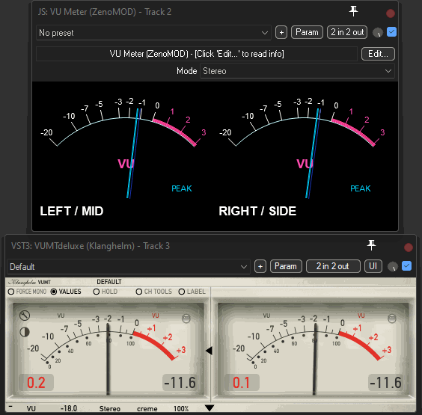Click the red '0.2' readout on the left meter
The width and height of the screenshot is (422, 415).
click(x=36, y=382)
